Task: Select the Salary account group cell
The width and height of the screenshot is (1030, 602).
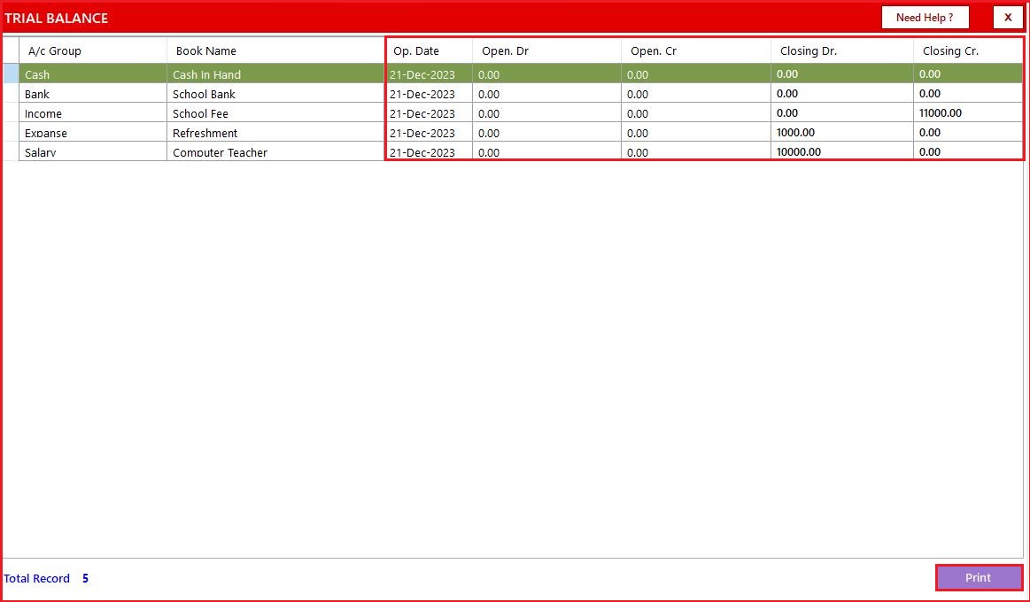Action: 93,151
